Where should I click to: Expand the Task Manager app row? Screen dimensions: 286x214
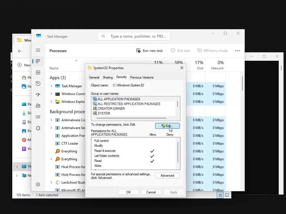[x=51, y=86]
